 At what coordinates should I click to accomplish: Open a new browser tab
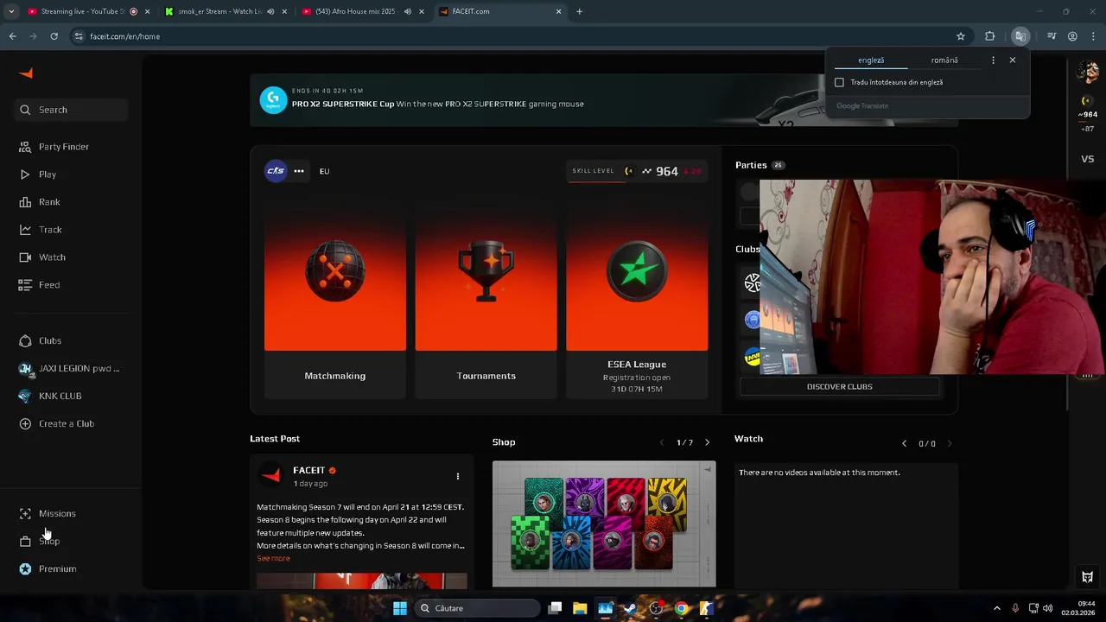(x=579, y=11)
